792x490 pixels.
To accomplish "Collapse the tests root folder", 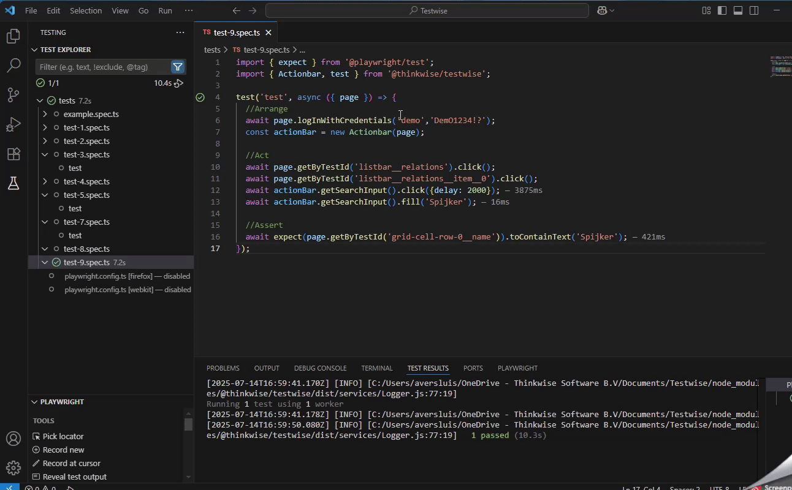I will click(x=40, y=100).
